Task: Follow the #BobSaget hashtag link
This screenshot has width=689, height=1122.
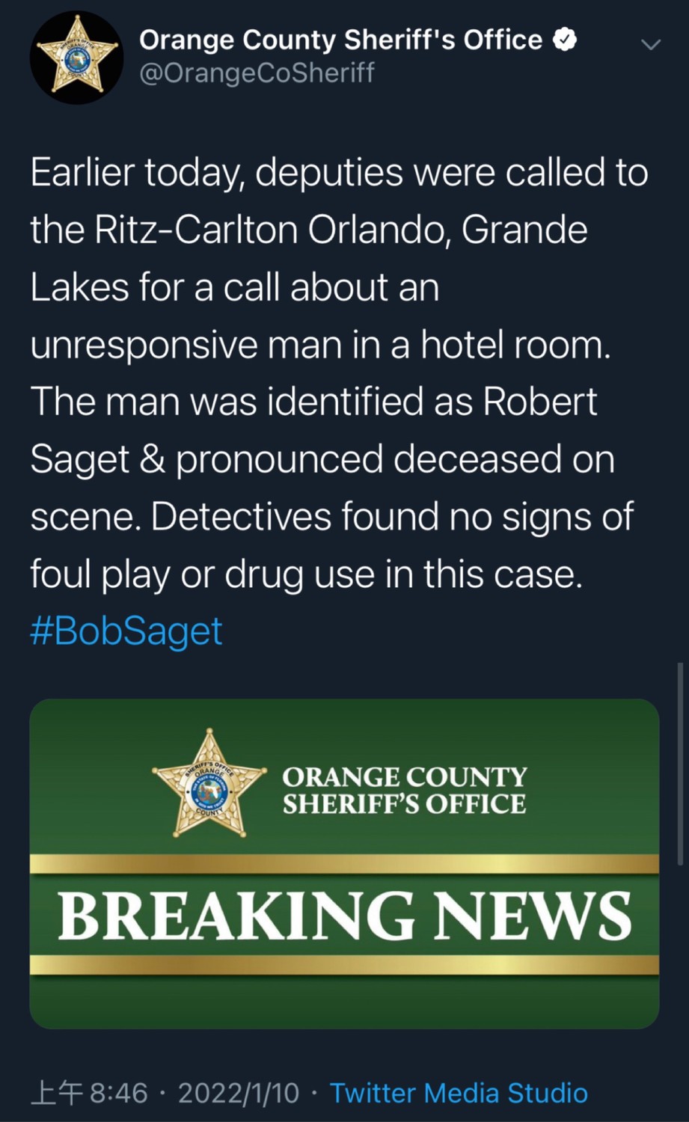Action: pyautogui.click(x=126, y=631)
